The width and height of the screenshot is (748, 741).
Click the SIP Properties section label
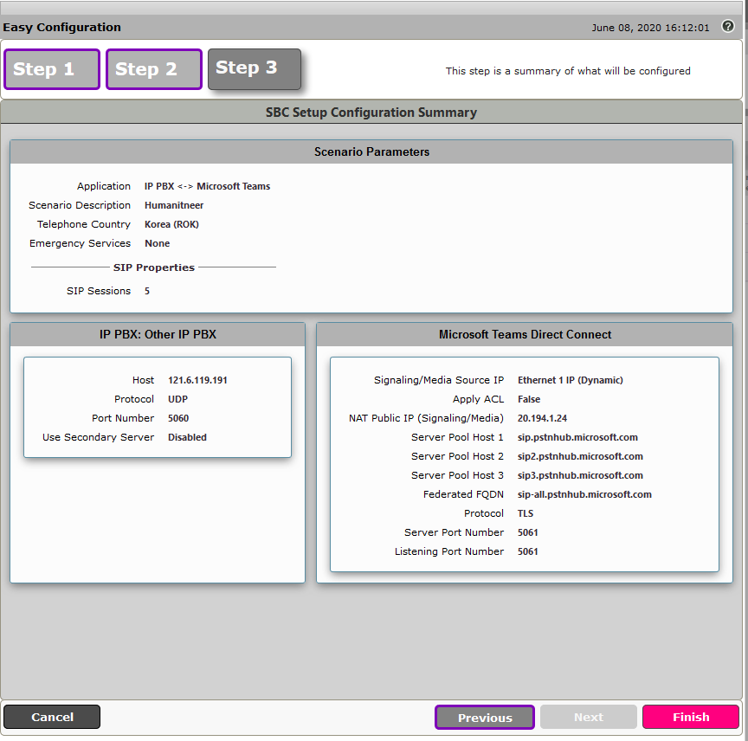(153, 267)
